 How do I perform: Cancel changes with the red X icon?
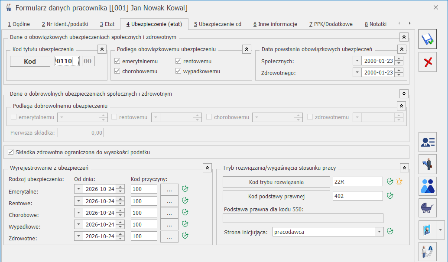pos(428,62)
